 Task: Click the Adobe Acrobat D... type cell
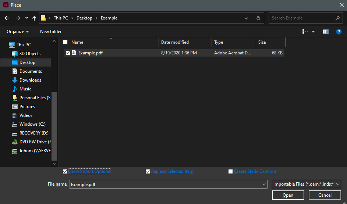click(x=232, y=53)
